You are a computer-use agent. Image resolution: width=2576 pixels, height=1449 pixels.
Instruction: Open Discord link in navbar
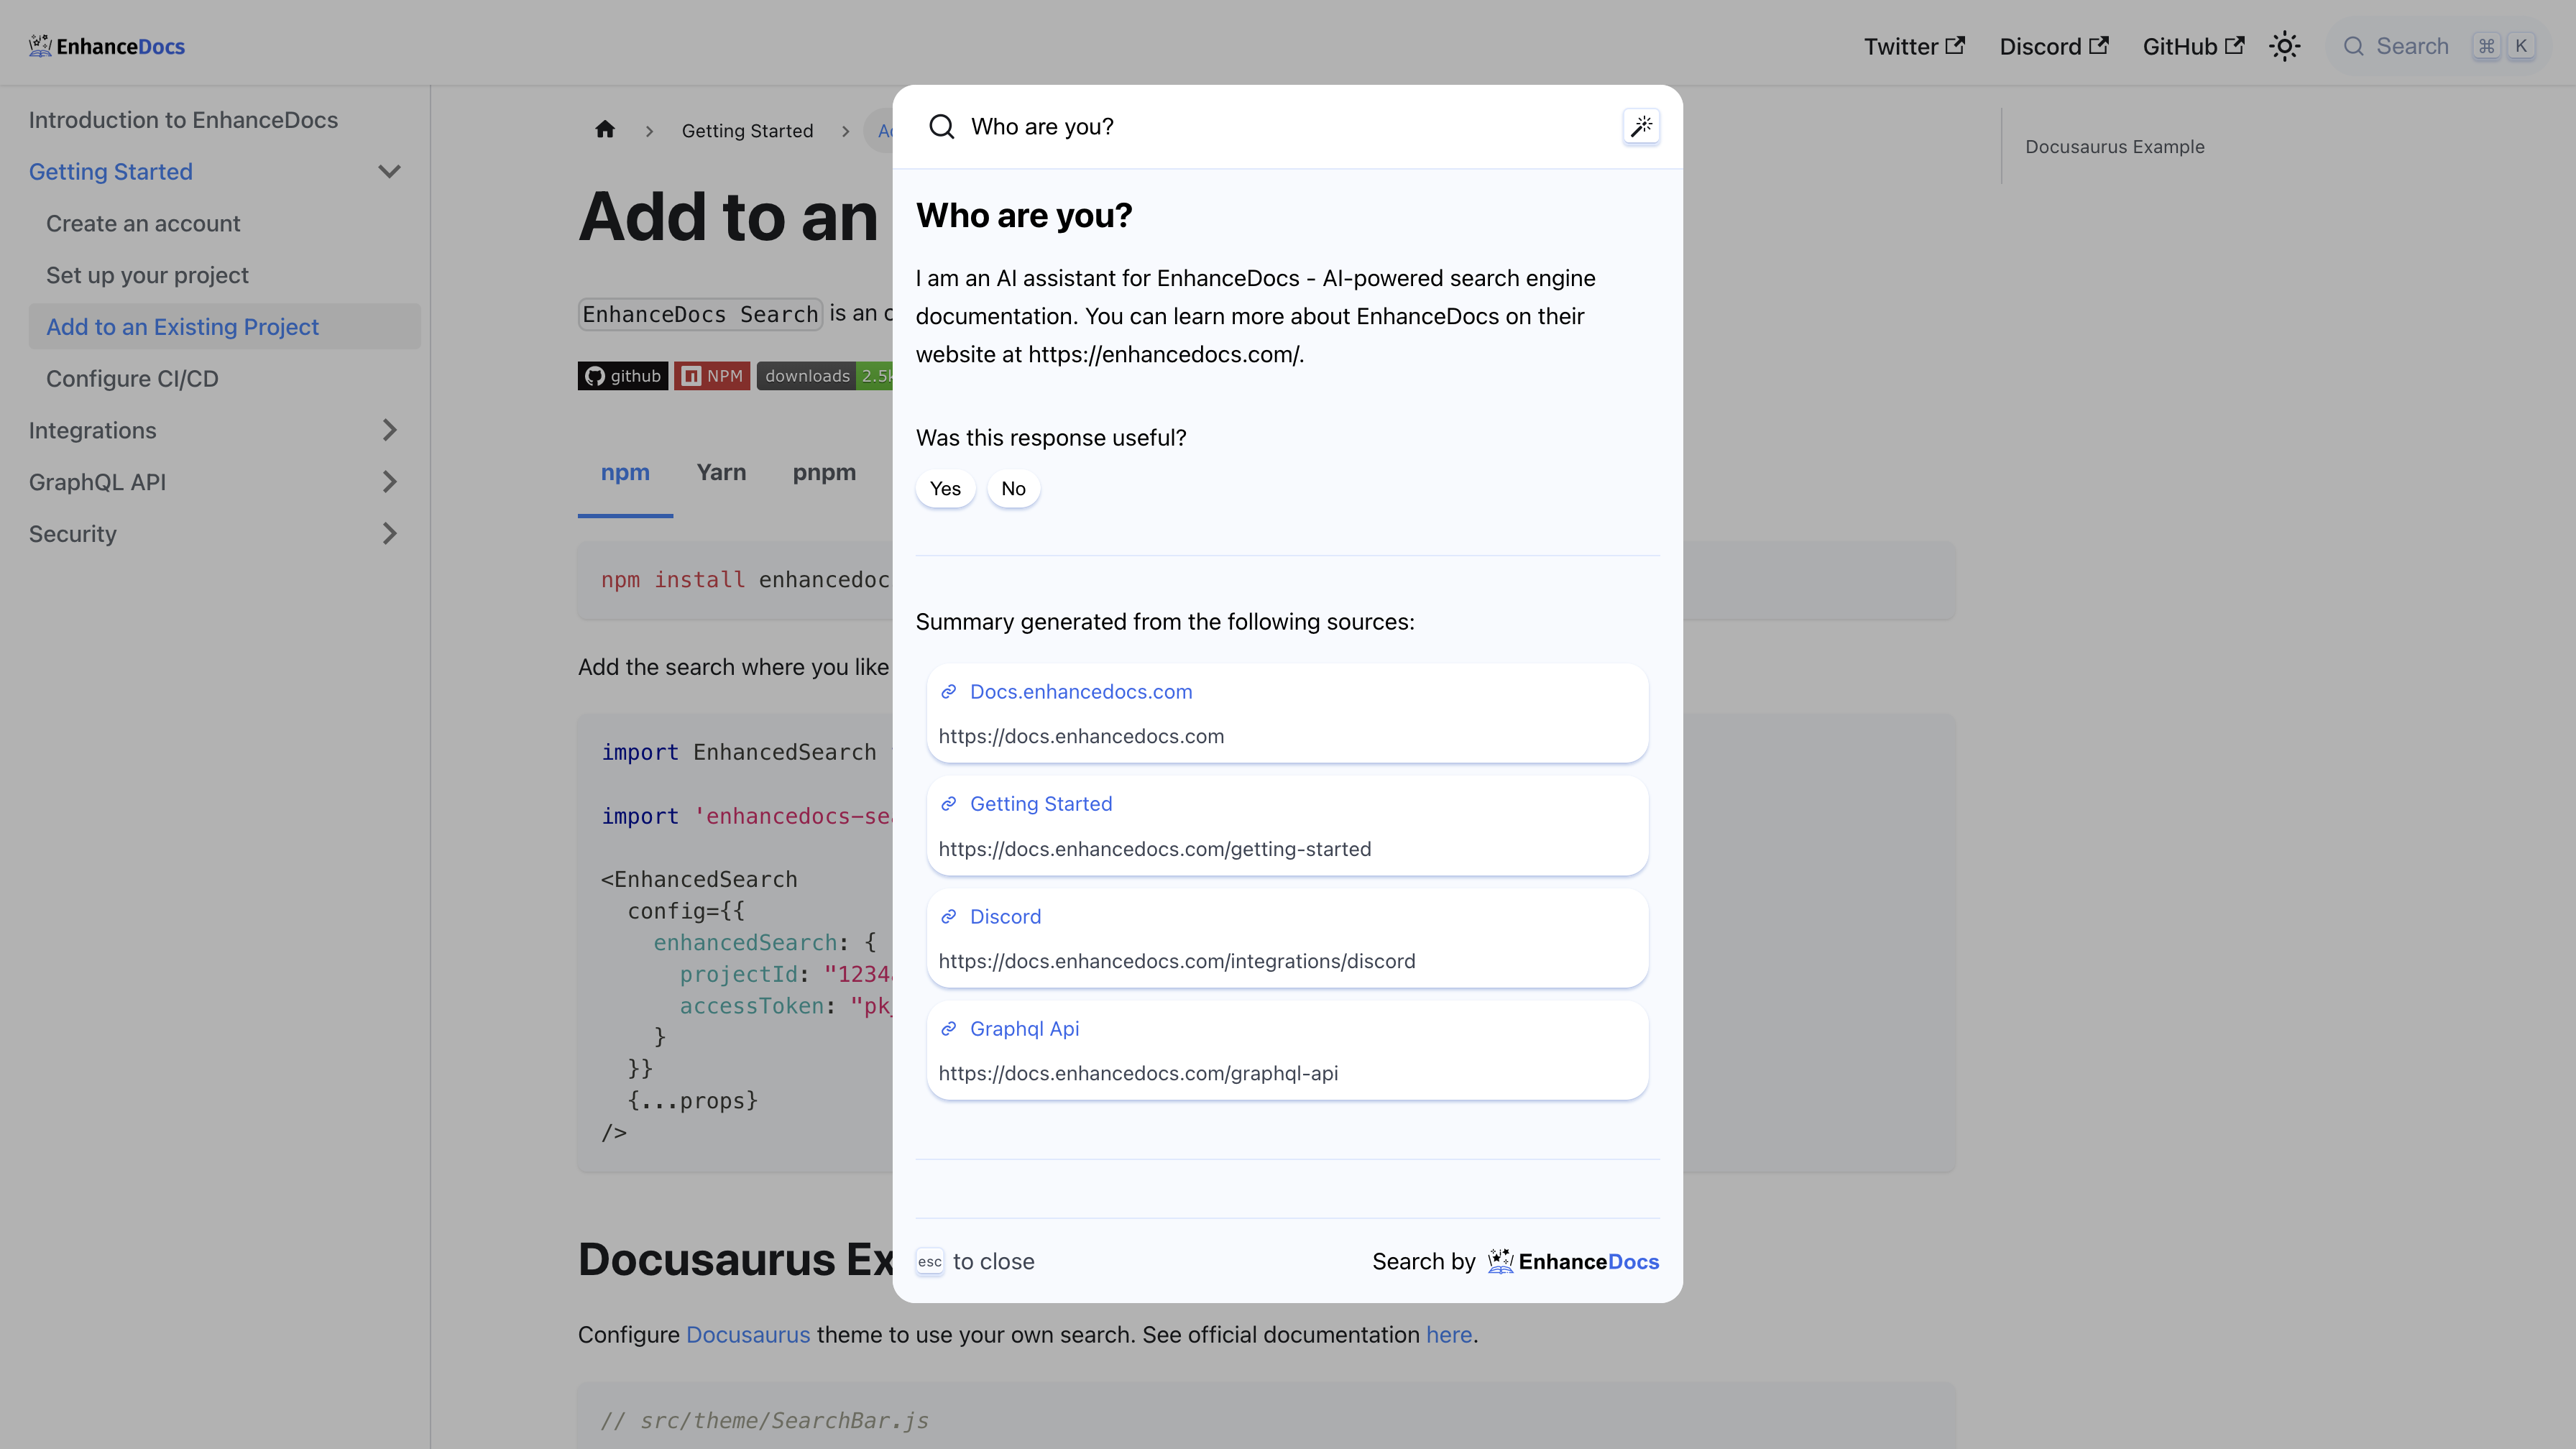[2054, 46]
